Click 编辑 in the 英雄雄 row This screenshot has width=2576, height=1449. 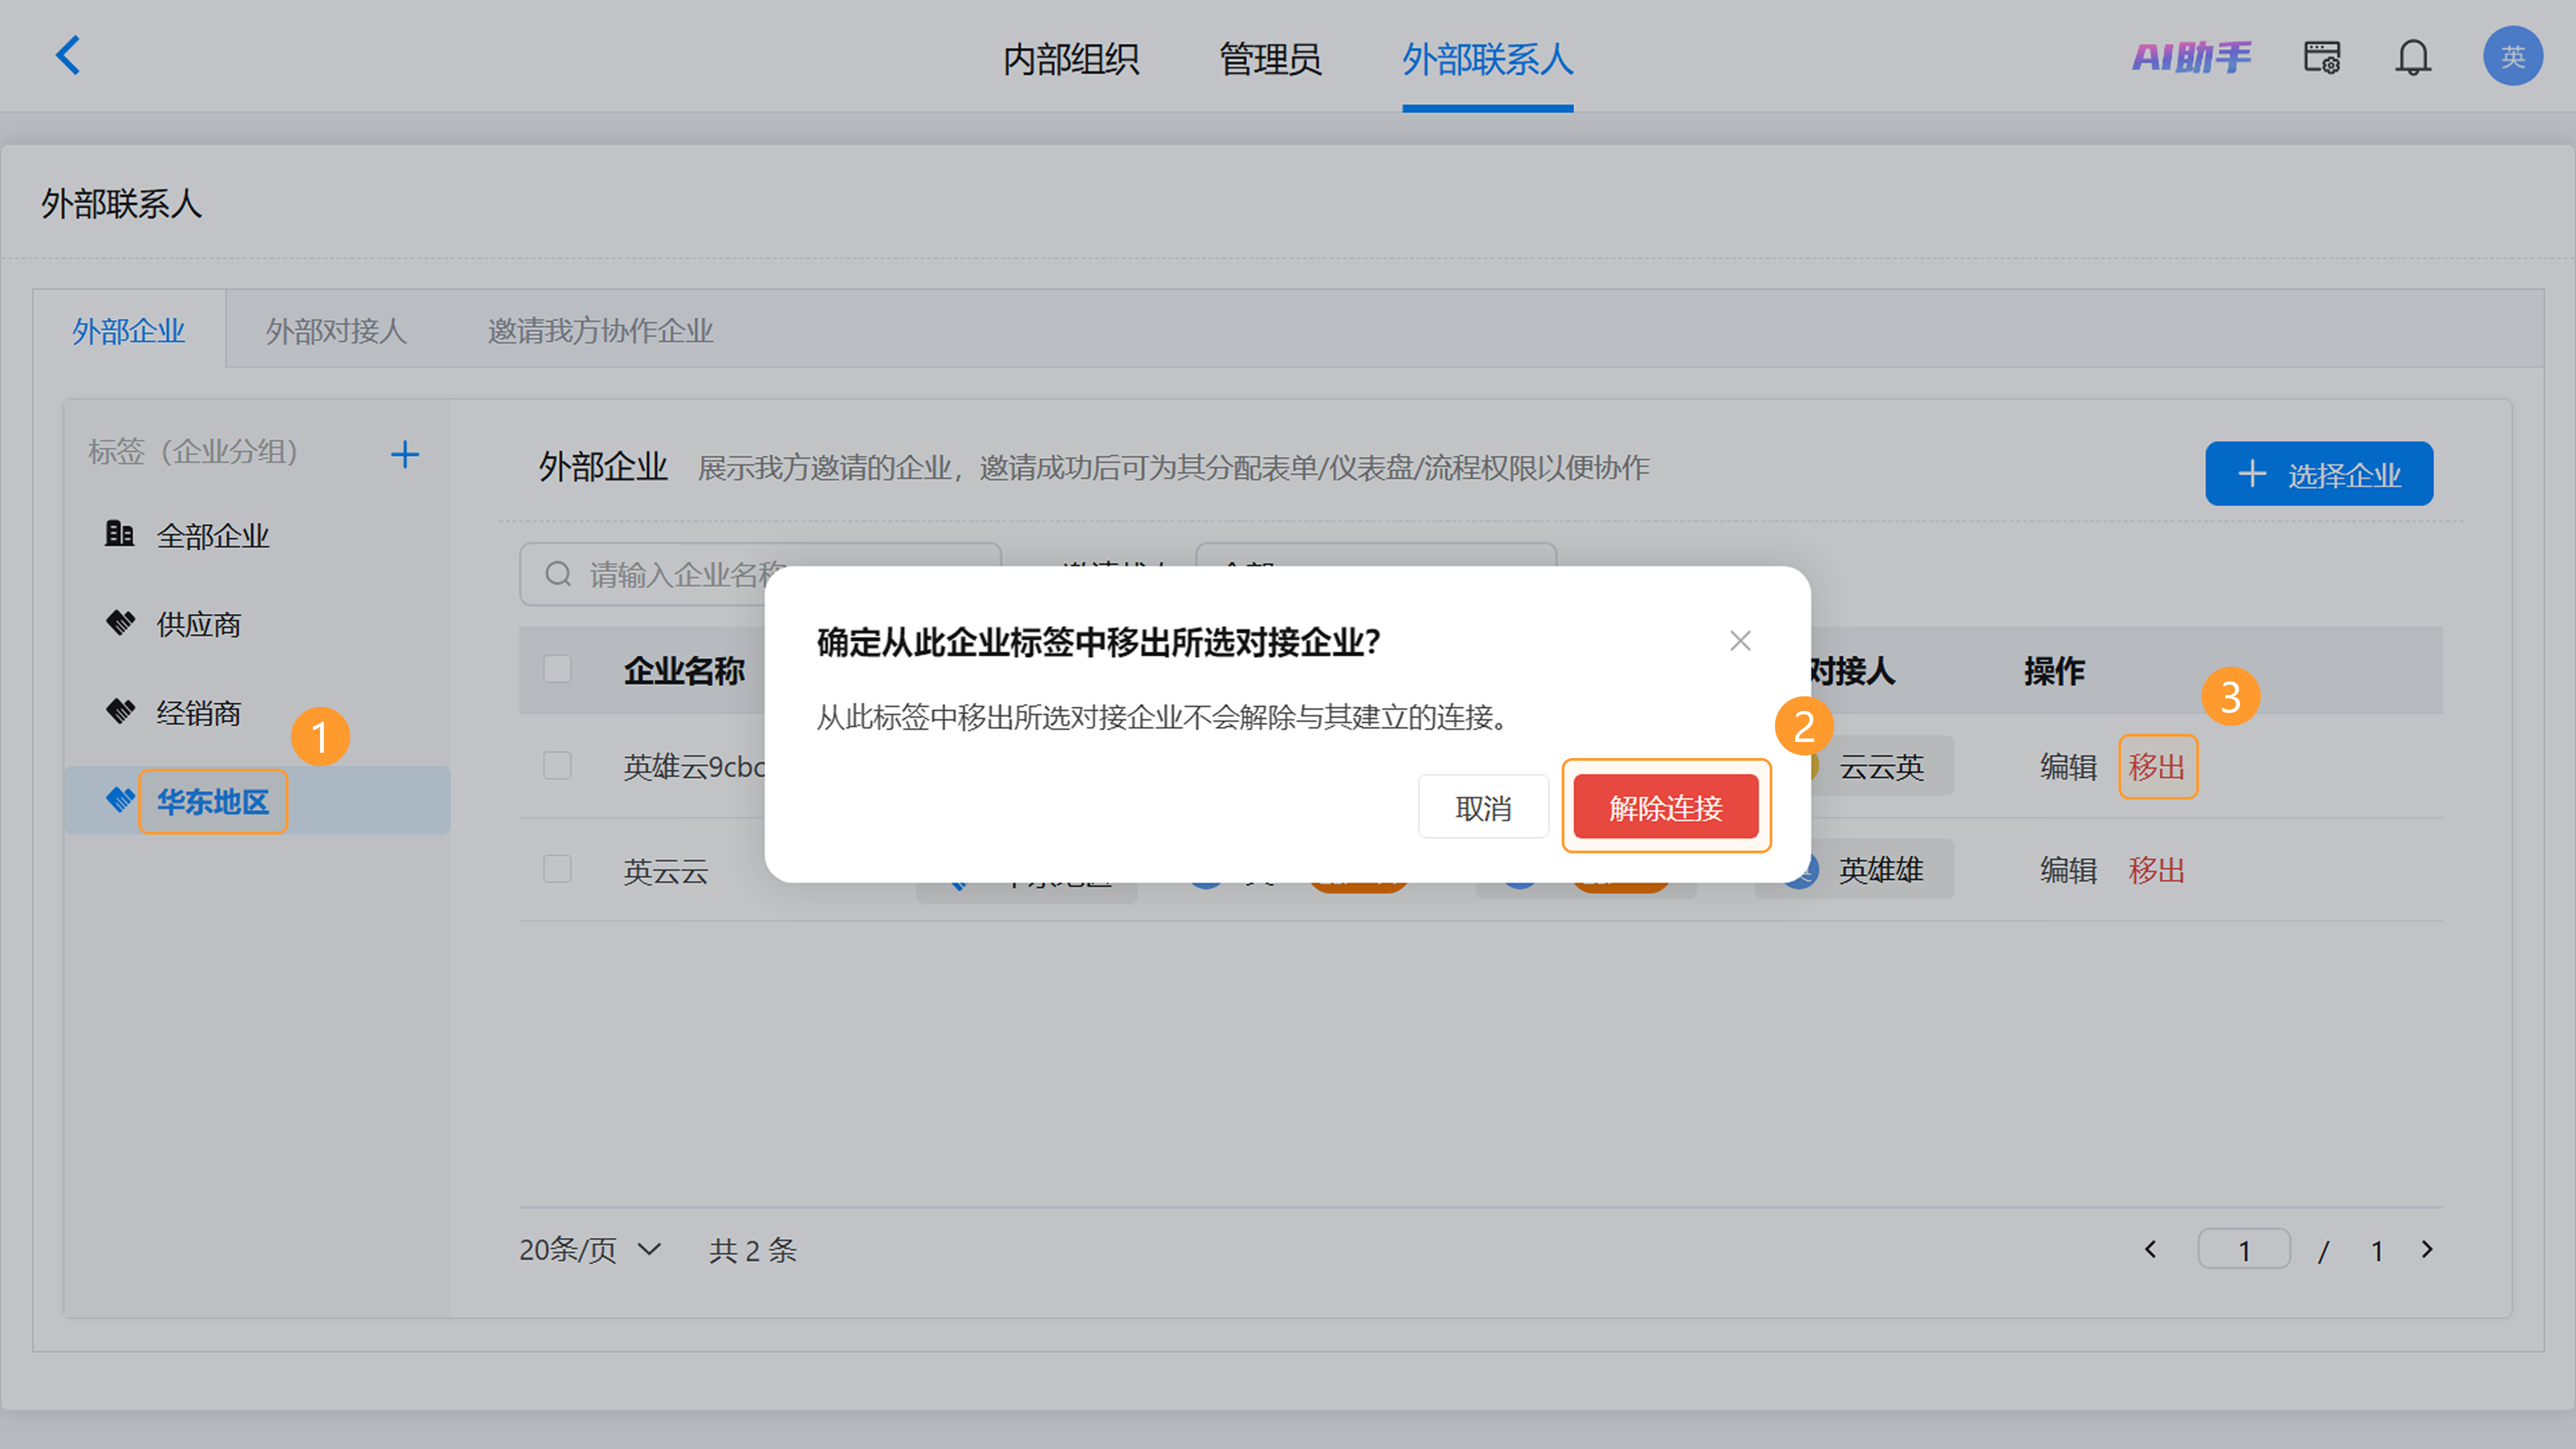pos(2068,870)
